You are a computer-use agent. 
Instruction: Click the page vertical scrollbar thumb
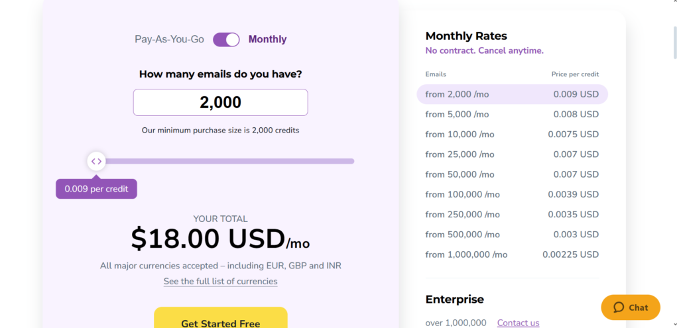pos(676,42)
